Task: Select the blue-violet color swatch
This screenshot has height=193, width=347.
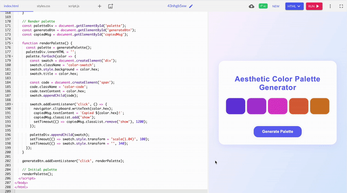Action: (236, 106)
